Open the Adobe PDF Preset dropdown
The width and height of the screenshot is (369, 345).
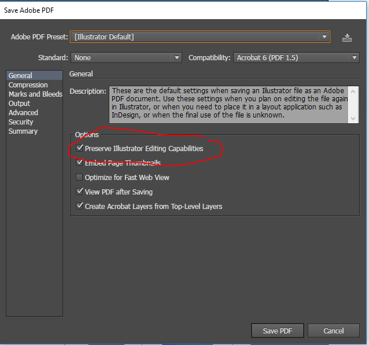(x=200, y=36)
